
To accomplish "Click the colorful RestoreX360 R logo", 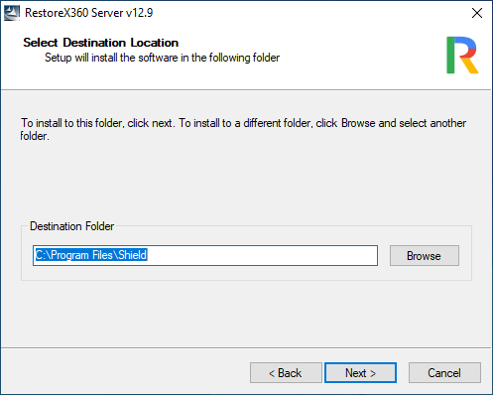I will tap(462, 55).
